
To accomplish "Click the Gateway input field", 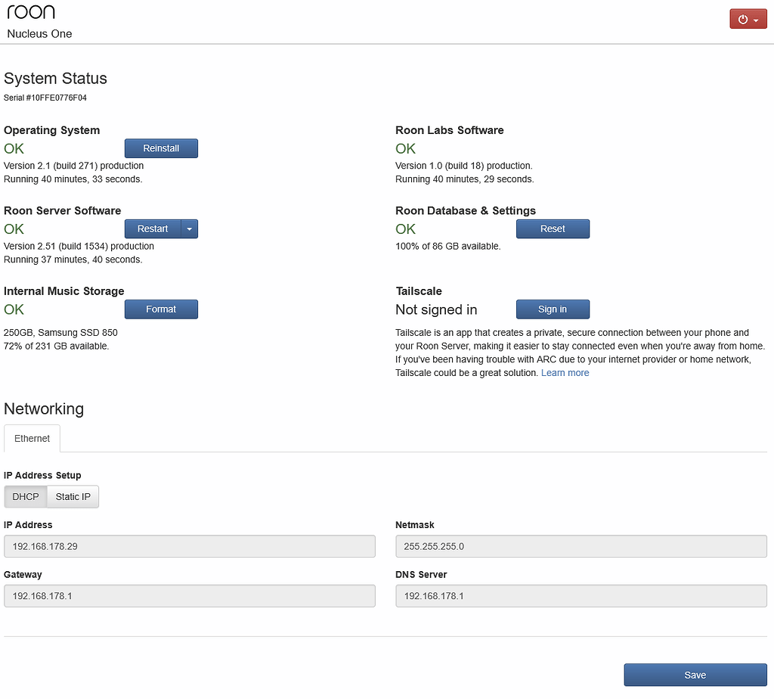I will click(x=189, y=595).
